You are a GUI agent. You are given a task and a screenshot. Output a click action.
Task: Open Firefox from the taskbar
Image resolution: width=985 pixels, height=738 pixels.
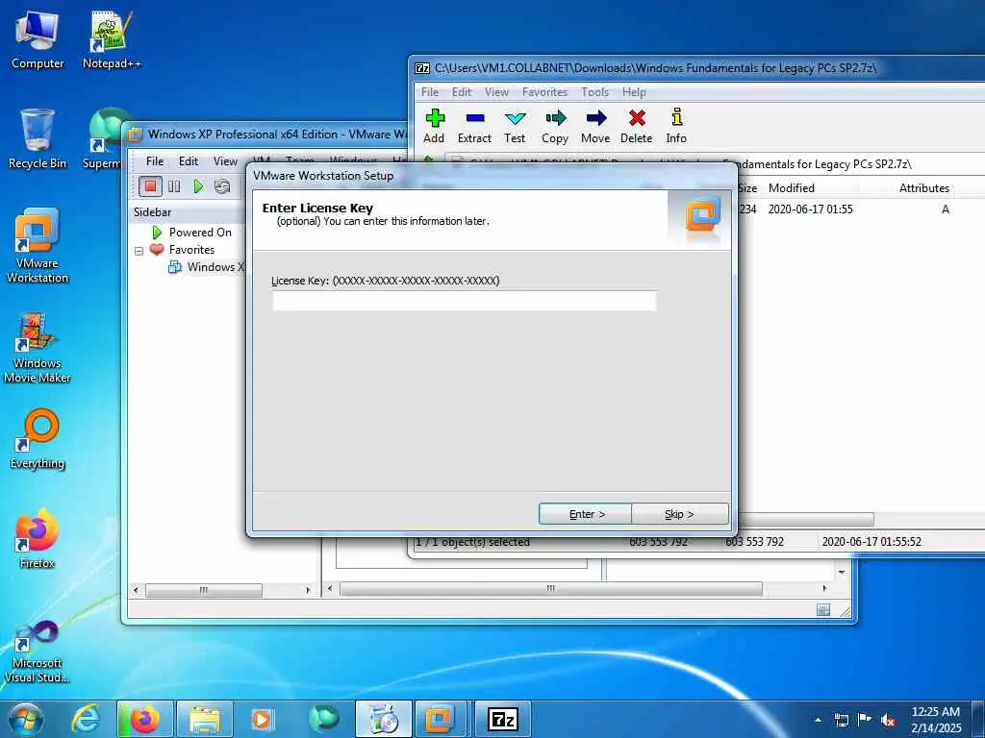click(x=145, y=719)
